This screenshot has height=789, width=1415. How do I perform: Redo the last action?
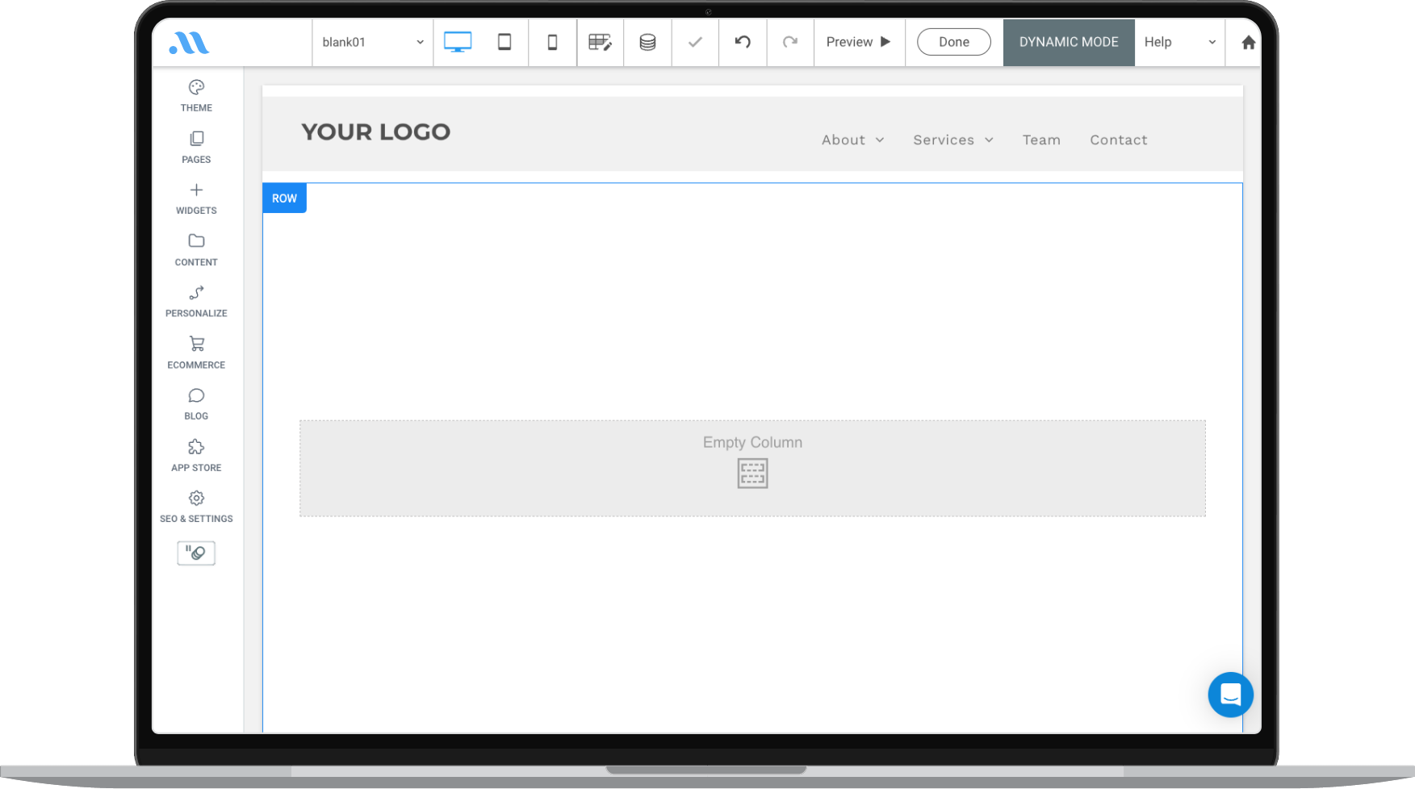click(x=790, y=42)
